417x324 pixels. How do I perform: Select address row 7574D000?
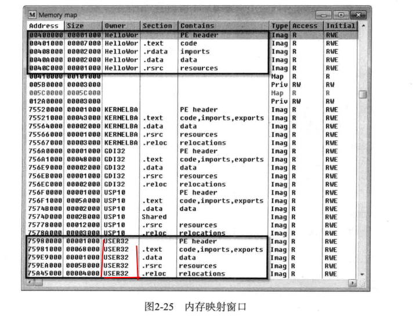[x=192, y=217]
